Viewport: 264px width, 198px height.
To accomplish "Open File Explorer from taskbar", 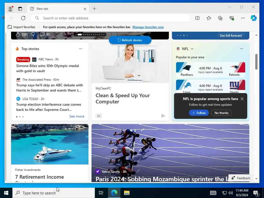I will pos(127,193).
